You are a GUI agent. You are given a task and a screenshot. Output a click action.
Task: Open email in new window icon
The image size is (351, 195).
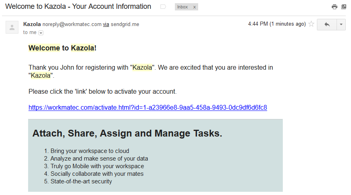point(344,7)
